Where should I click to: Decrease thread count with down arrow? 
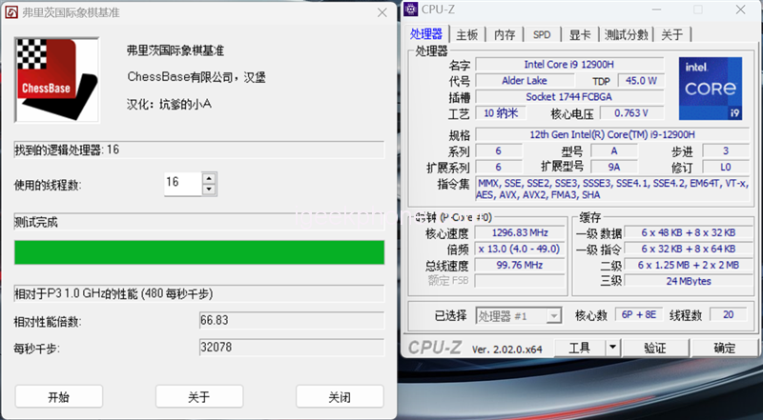[x=210, y=190]
